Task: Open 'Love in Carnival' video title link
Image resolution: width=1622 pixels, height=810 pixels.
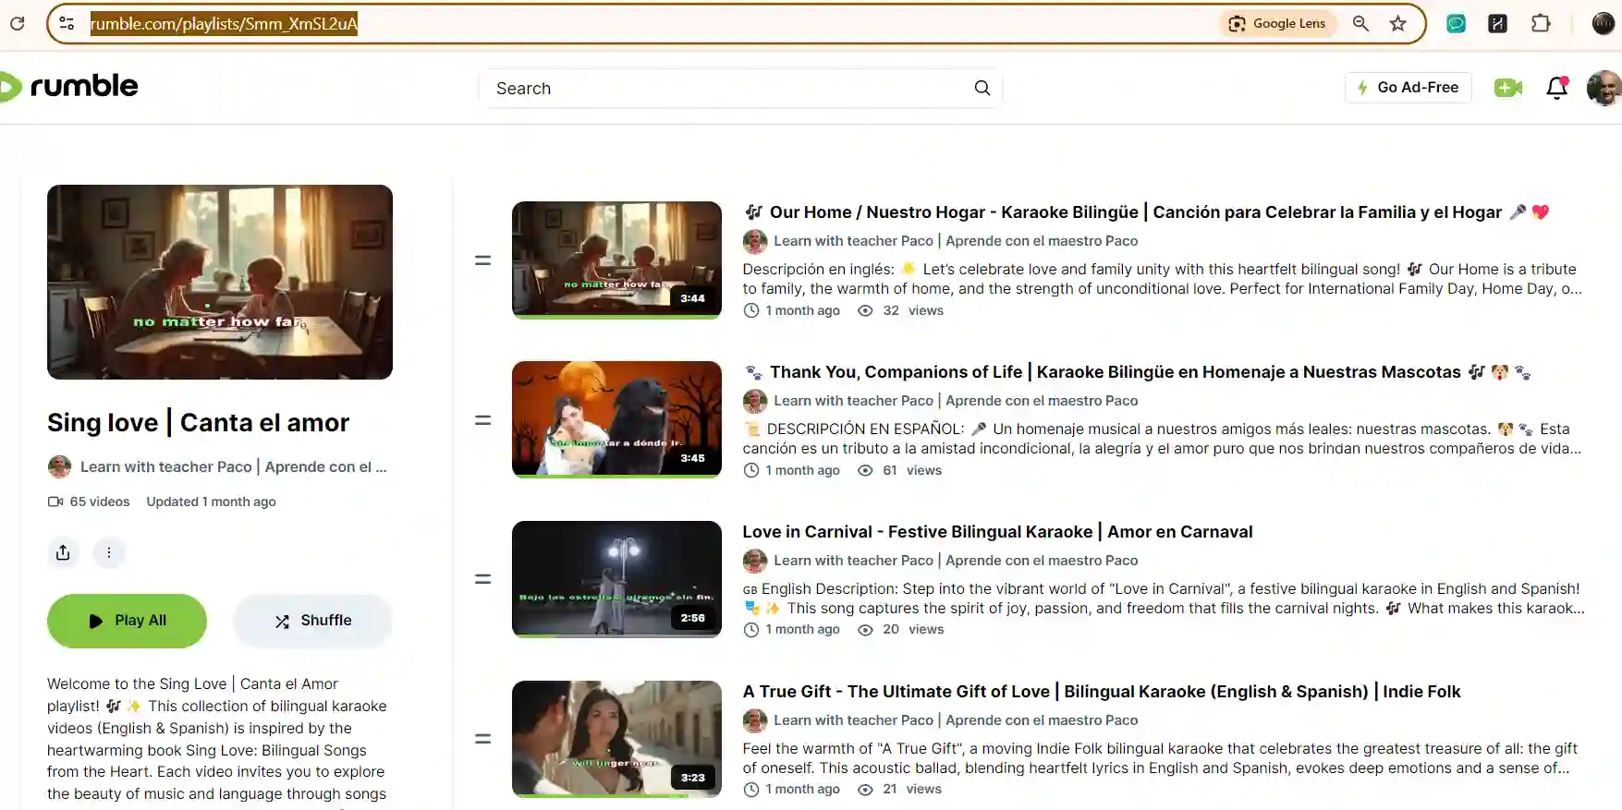Action: coord(997,531)
